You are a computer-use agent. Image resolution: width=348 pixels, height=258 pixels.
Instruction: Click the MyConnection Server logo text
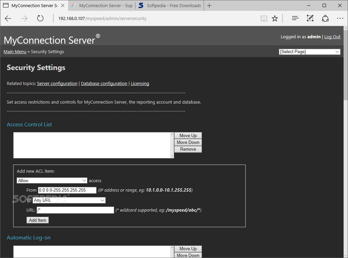tap(52, 40)
